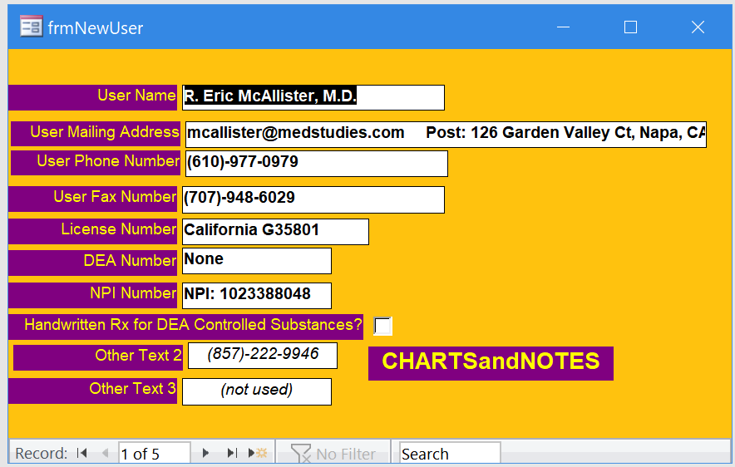
Task: Click the Other Text 2 field
Action: click(x=262, y=355)
